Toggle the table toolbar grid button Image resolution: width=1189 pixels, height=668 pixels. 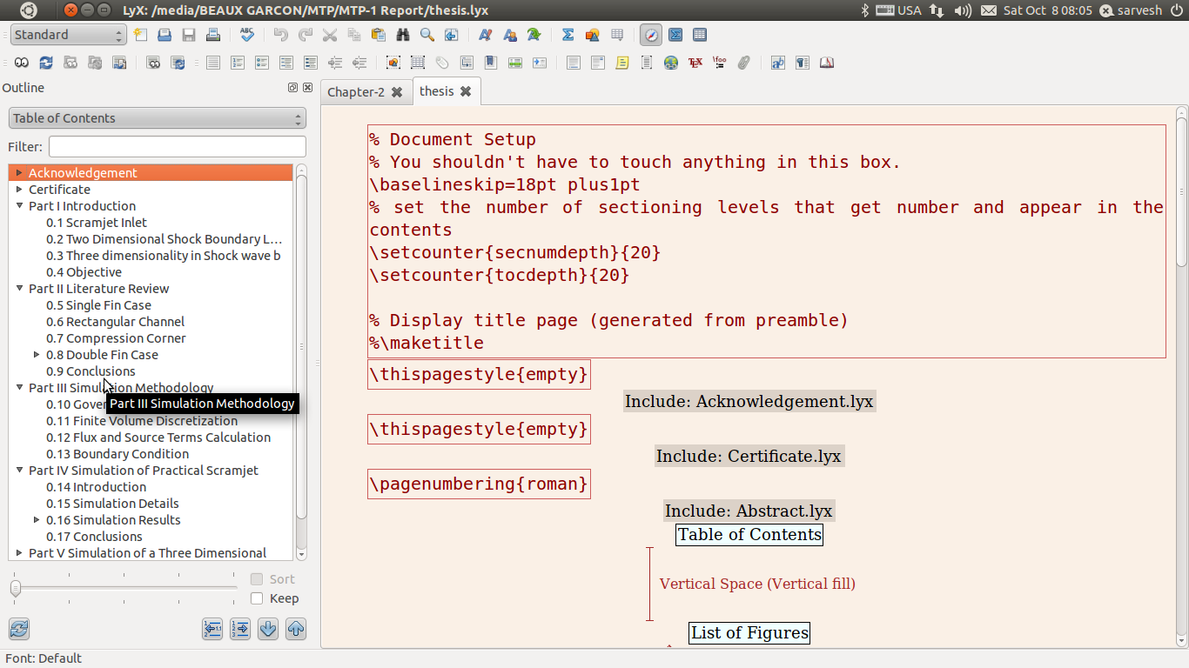700,35
